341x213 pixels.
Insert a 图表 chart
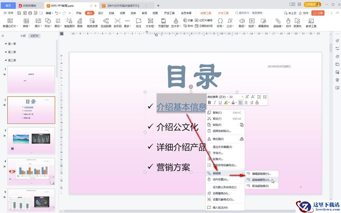click(80, 23)
